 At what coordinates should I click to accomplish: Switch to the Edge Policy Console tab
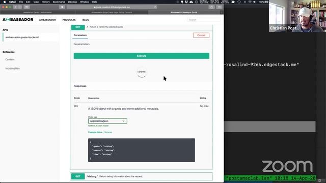tap(112, 12)
